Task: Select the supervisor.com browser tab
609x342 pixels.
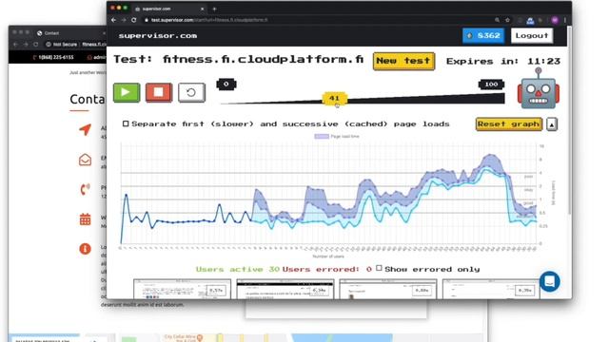Action: [169, 9]
